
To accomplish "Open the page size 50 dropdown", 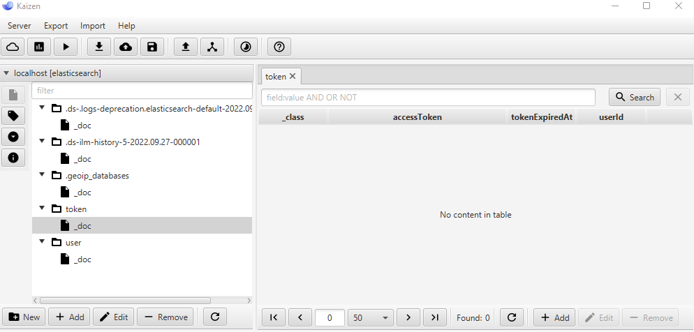I will (371, 317).
